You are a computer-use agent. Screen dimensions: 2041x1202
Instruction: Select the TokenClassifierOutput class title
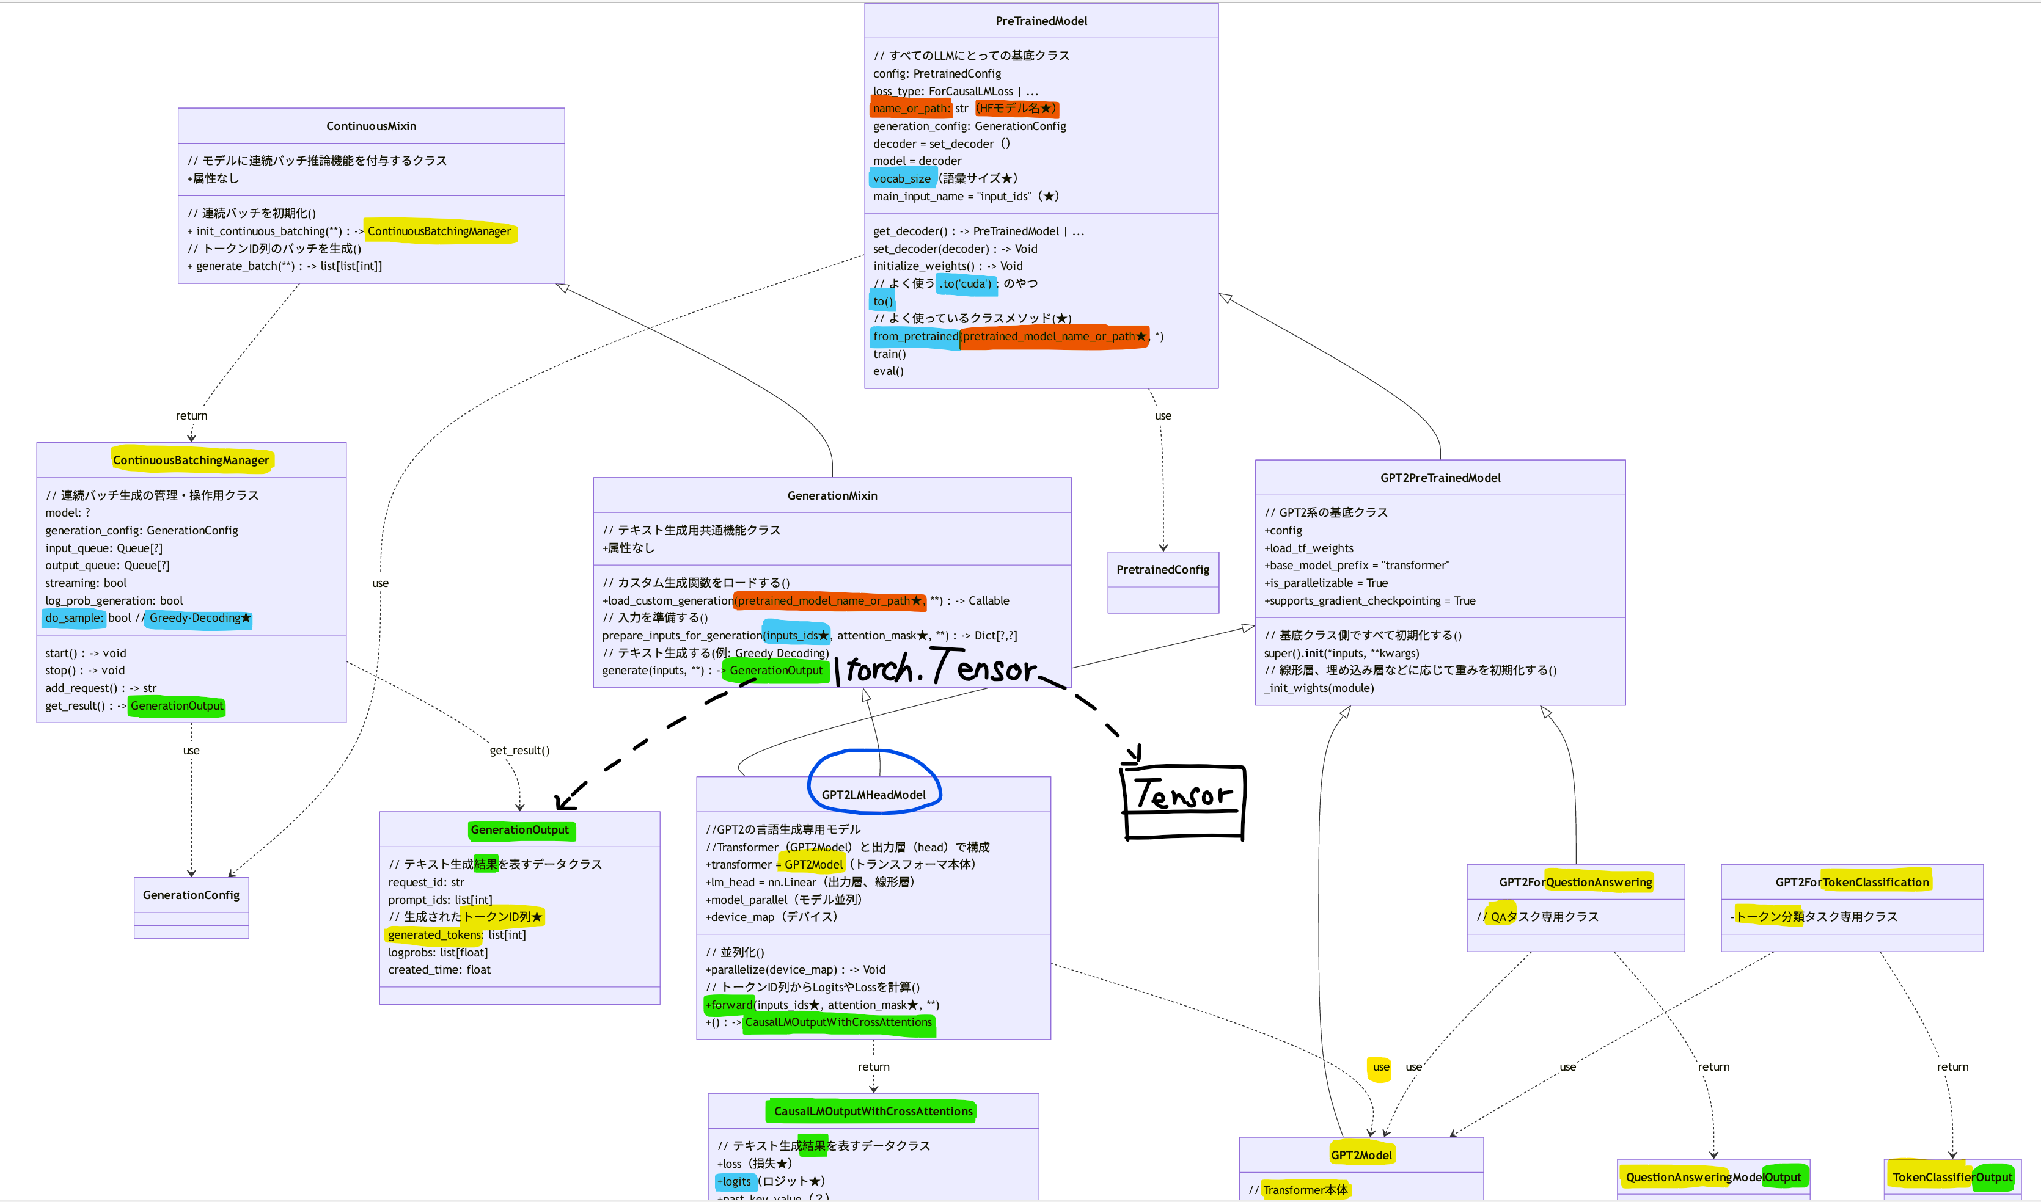[1952, 1177]
